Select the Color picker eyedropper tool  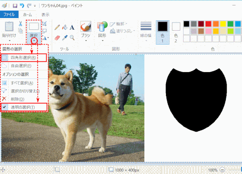tap(65, 37)
